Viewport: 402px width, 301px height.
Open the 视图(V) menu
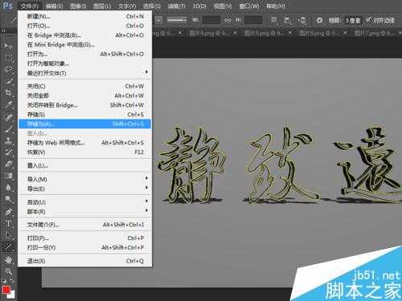pyautogui.click(x=223, y=6)
